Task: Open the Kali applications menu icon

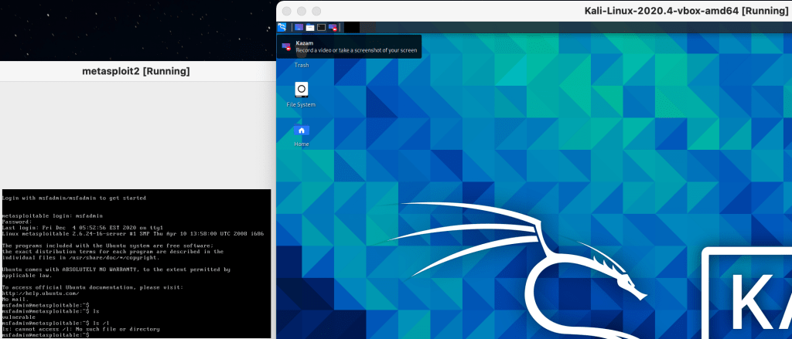Action: pyautogui.click(x=282, y=28)
